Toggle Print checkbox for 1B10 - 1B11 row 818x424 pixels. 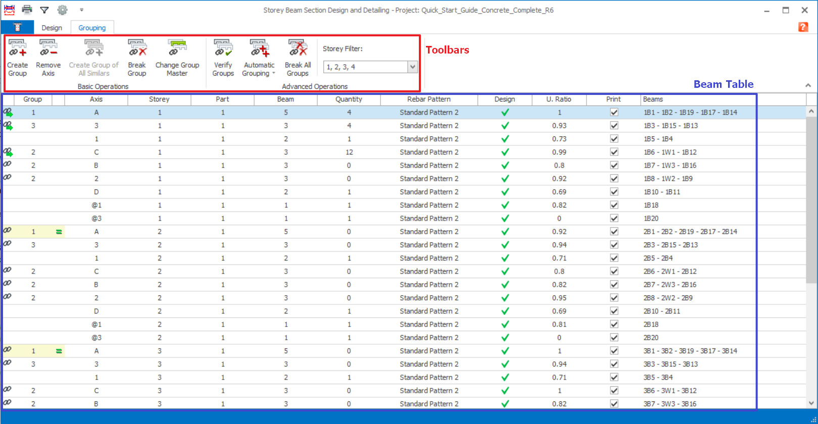(614, 192)
